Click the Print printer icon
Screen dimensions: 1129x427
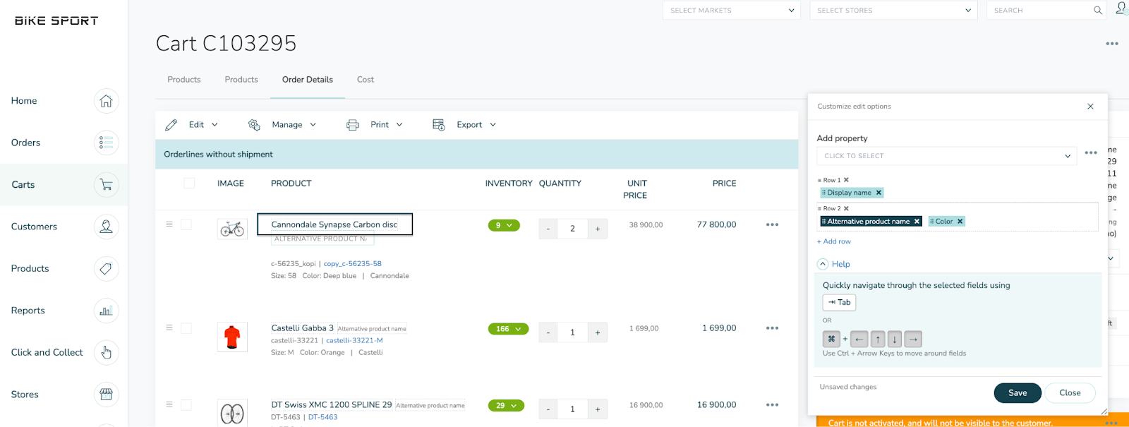coord(353,125)
